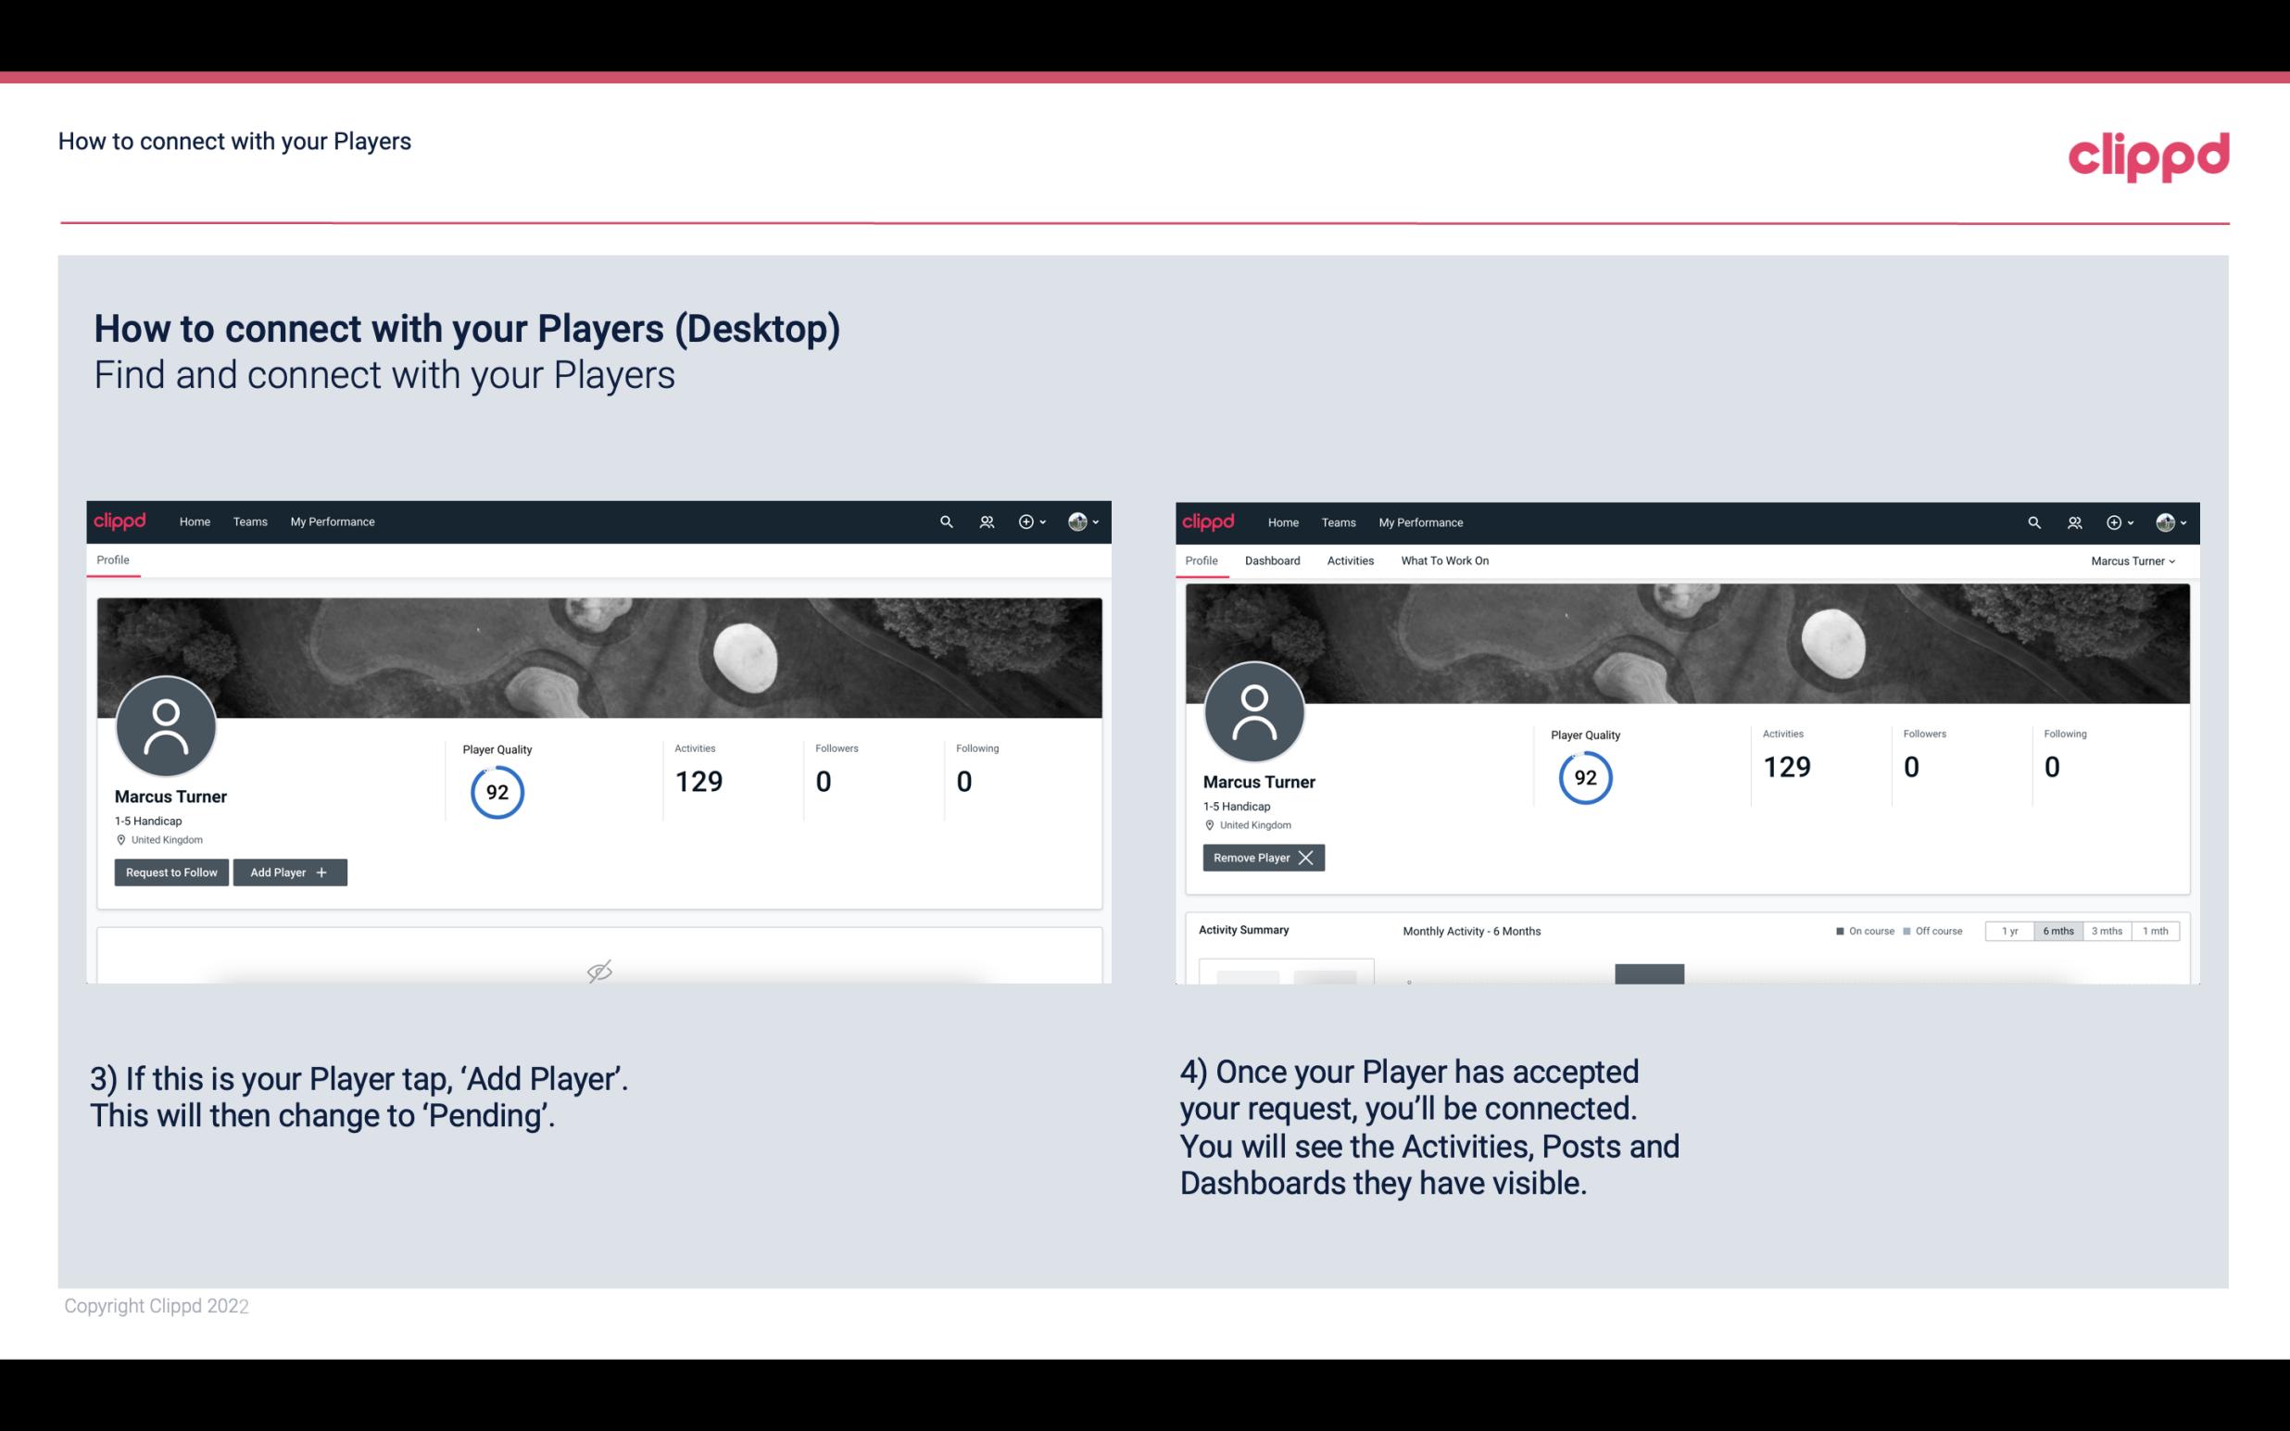This screenshot has height=1431, width=2290.
Task: Select the 'What To On' tab
Action: point(1444,560)
